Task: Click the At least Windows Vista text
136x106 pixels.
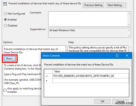Action: (x=62, y=30)
